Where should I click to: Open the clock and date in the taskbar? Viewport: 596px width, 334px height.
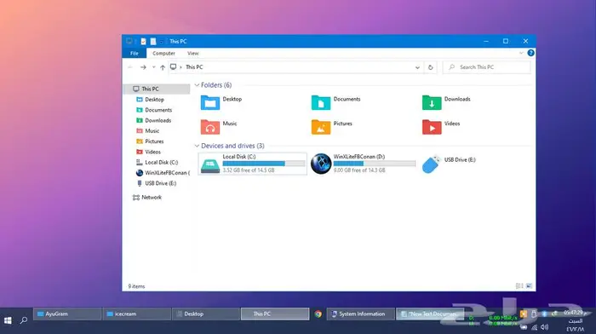click(575, 320)
